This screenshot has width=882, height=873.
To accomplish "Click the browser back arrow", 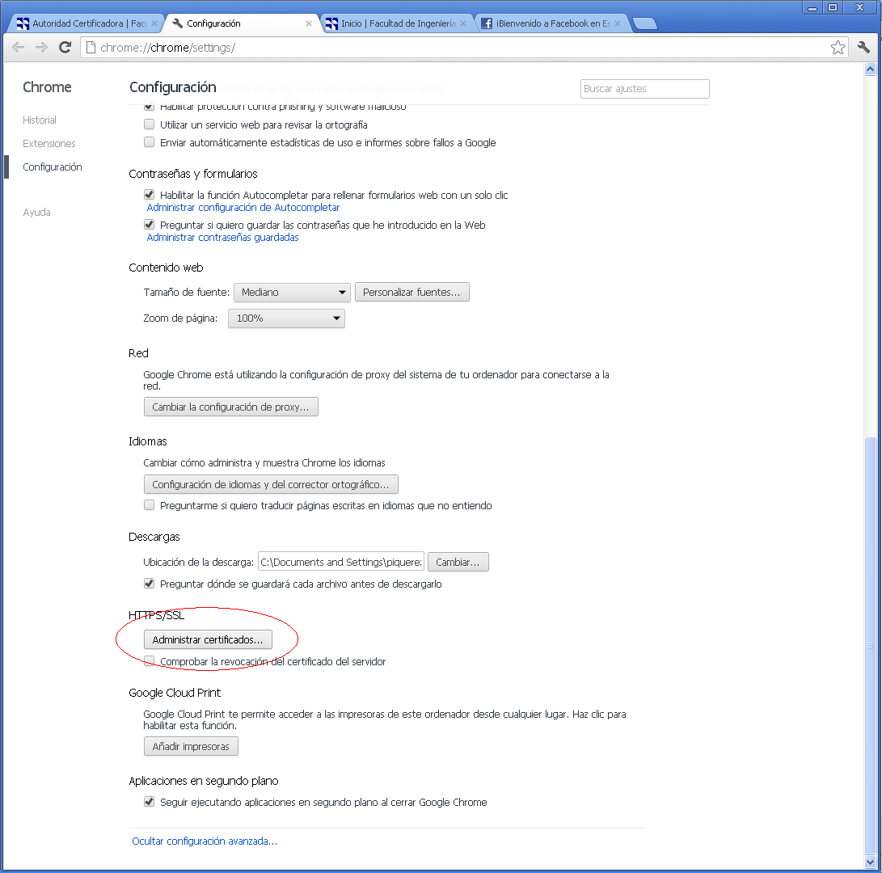I will pyautogui.click(x=18, y=48).
